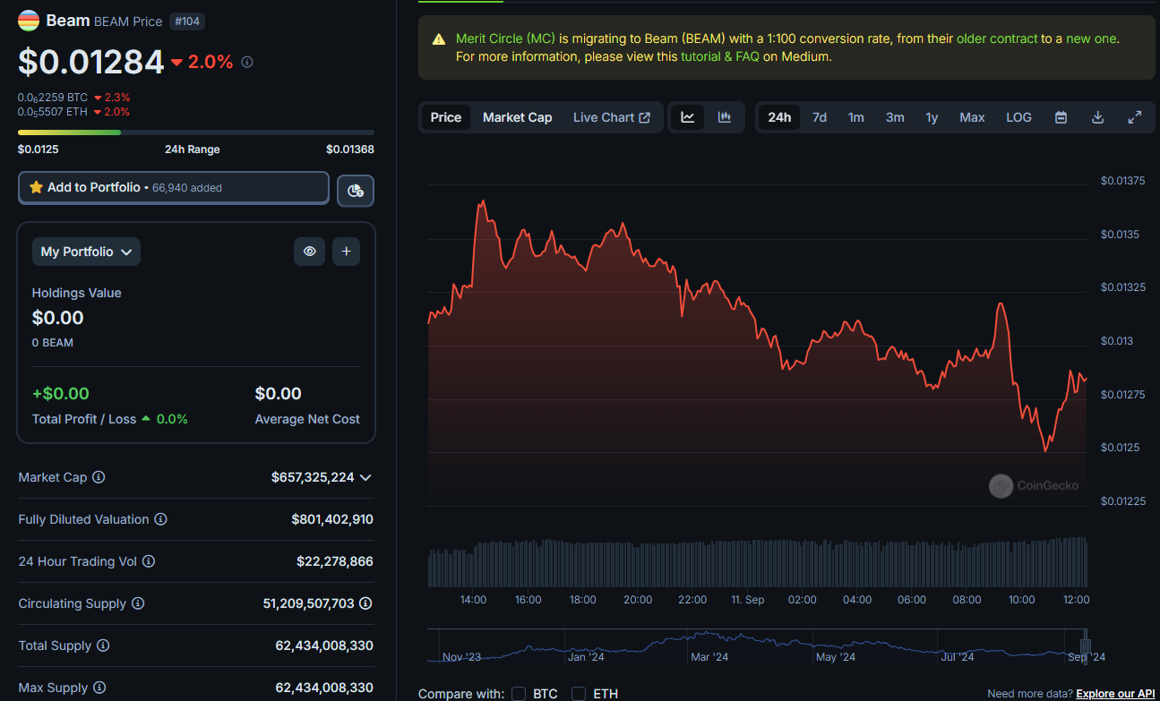
Task: Open Fully Diluted Valuation info icon
Action: point(160,519)
